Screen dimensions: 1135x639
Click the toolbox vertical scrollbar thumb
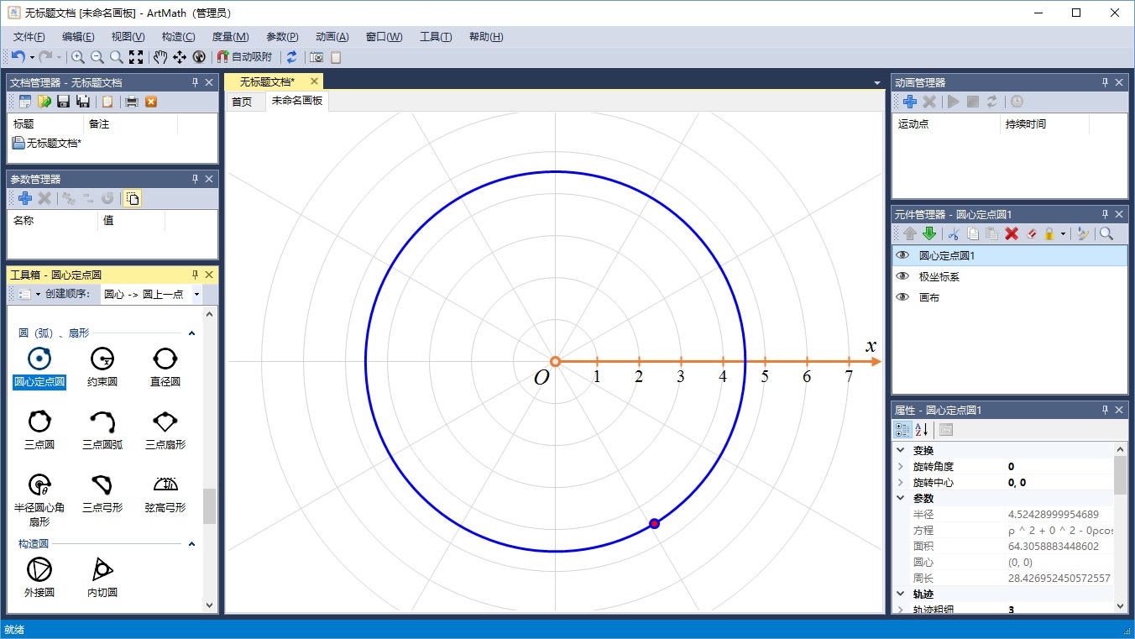[209, 505]
